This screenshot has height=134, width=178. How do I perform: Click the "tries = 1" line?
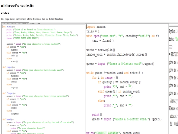93,31
